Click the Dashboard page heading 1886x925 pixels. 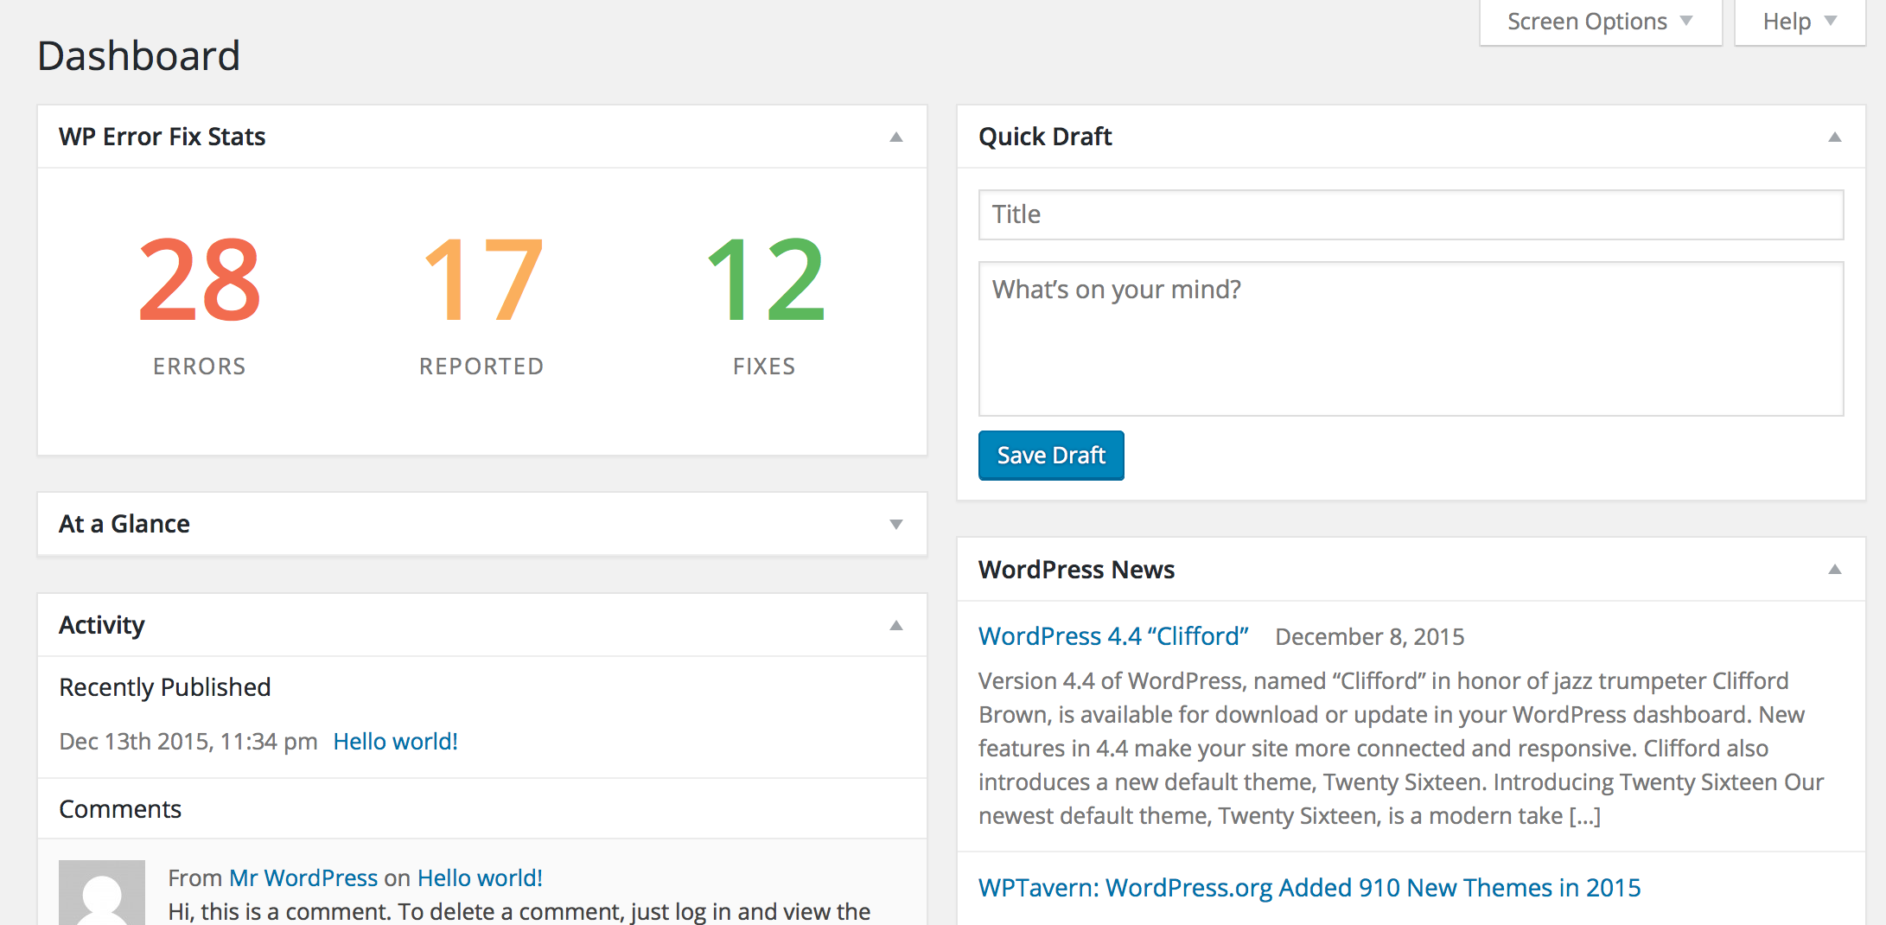pyautogui.click(x=138, y=56)
